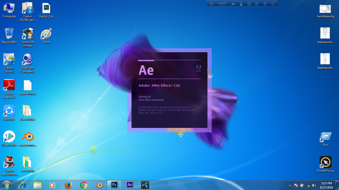Viewport: 339px width, 190px height.
Task: Open the clock showing 3:15 PM
Action: 326,185
